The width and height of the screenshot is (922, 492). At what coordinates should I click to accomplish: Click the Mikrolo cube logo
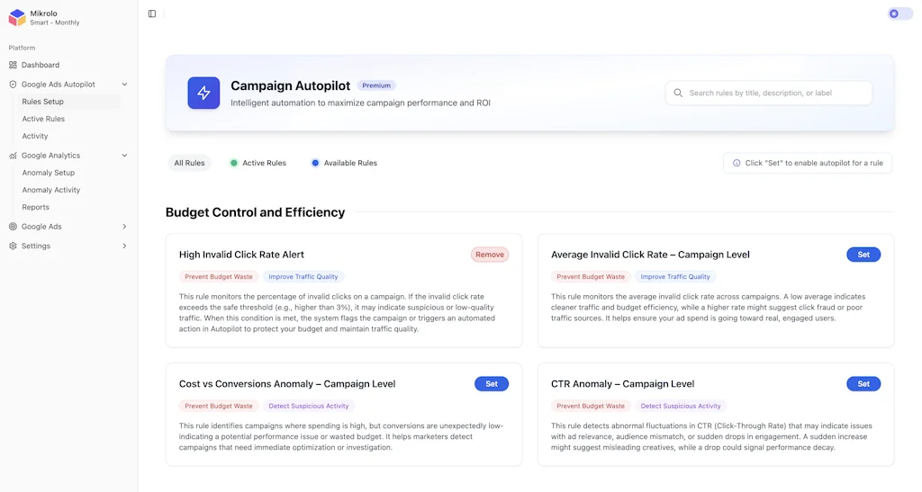point(17,18)
